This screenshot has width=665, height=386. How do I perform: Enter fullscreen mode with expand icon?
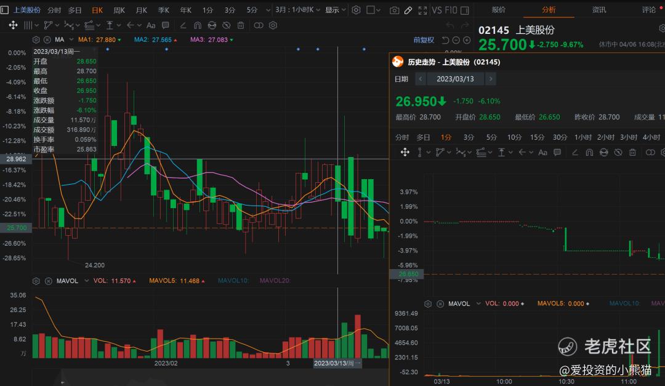(422, 10)
